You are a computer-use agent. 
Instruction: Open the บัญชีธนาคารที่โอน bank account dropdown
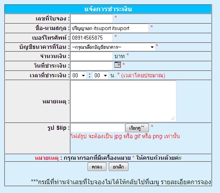pos(113,47)
